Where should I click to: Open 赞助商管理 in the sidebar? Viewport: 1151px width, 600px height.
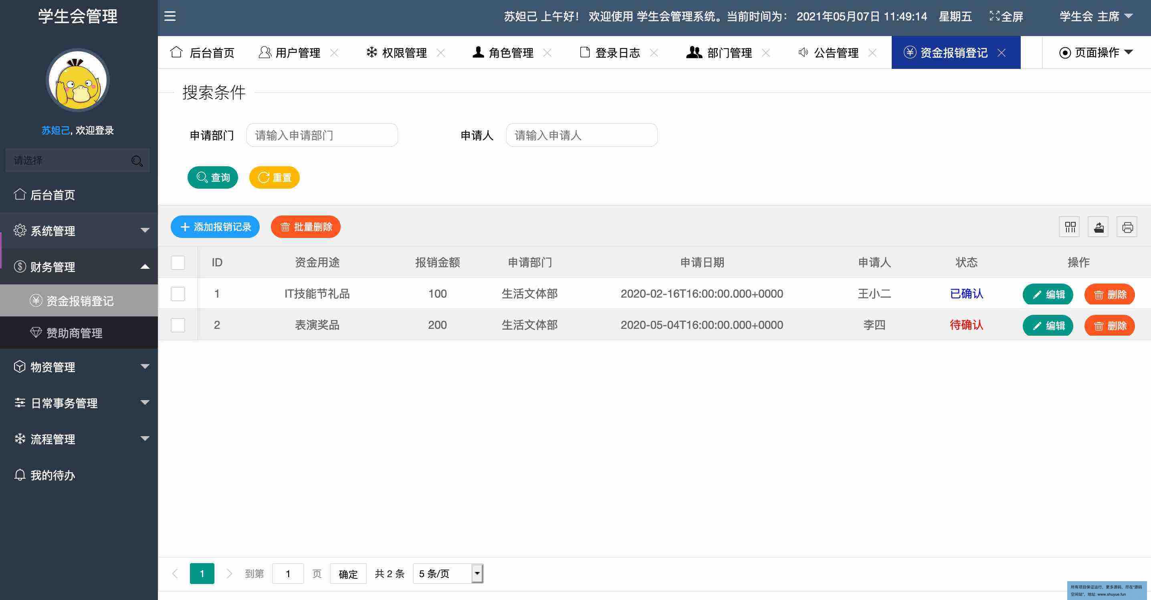pos(74,333)
